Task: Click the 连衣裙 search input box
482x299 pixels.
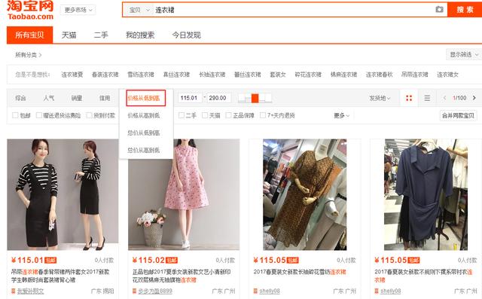Action: [294, 10]
